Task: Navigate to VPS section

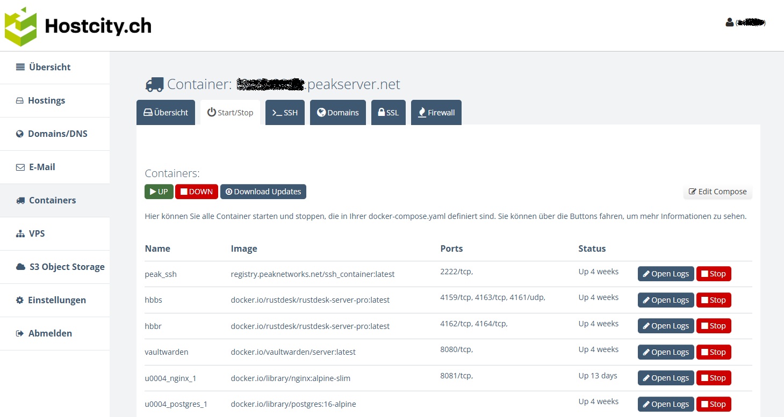Action: pyautogui.click(x=37, y=233)
